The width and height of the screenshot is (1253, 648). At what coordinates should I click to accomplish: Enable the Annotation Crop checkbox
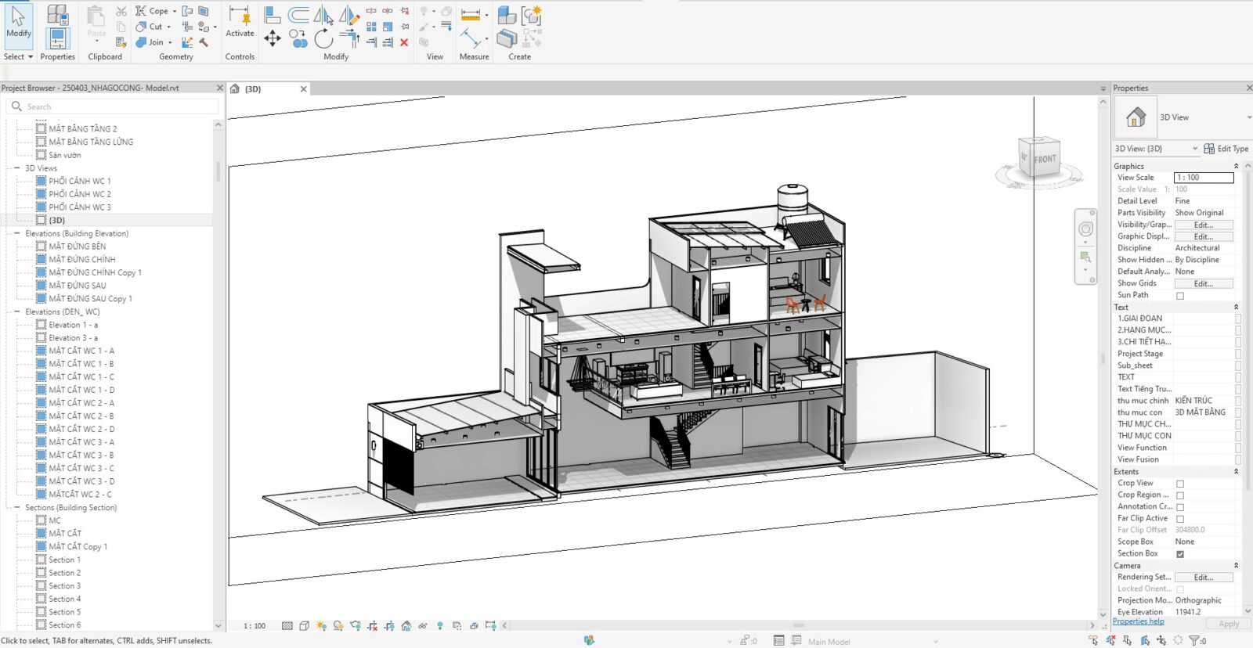pos(1180,507)
